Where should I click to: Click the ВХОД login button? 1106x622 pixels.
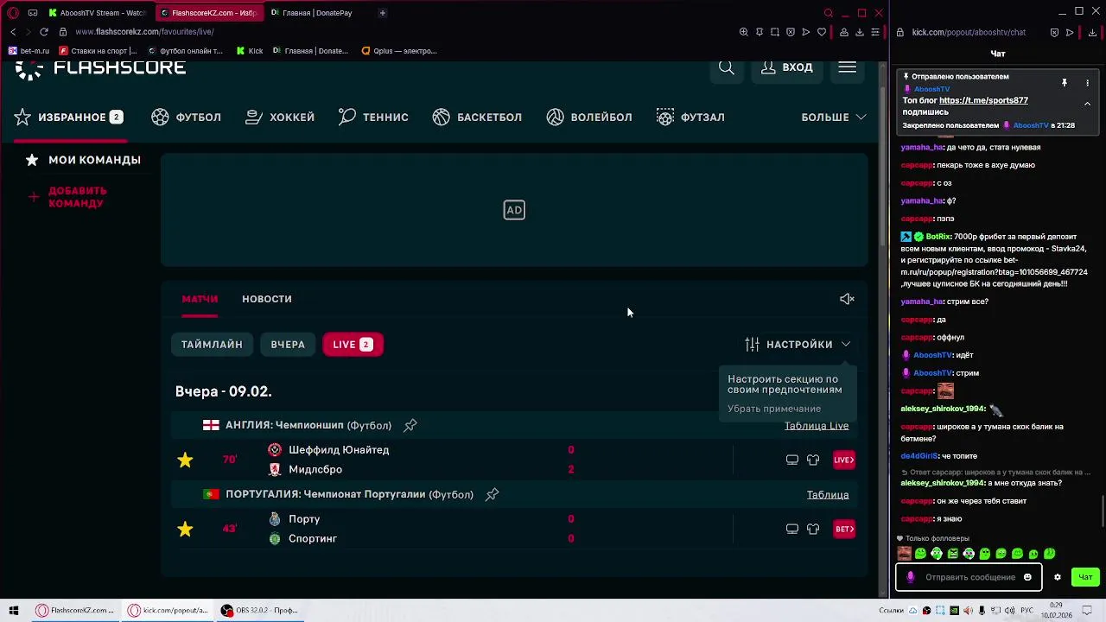pyautogui.click(x=786, y=67)
